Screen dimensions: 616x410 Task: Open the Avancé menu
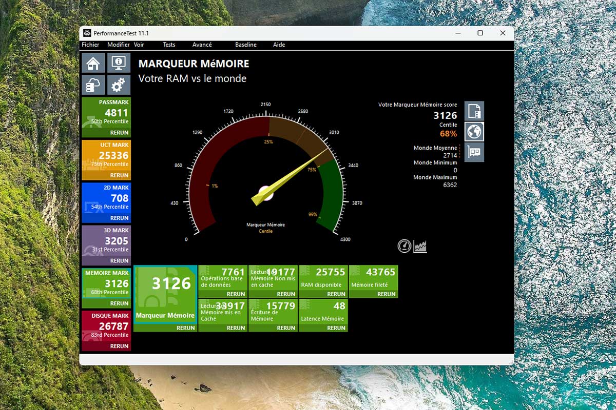click(x=202, y=45)
